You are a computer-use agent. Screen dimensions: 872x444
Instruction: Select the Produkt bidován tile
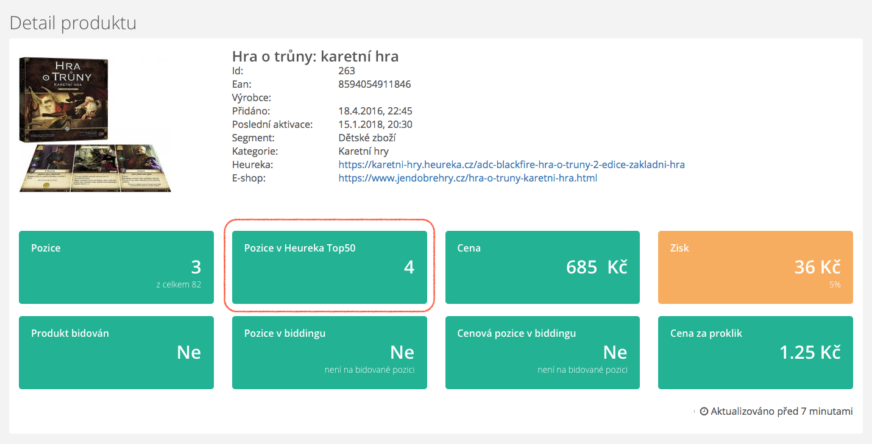[116, 352]
